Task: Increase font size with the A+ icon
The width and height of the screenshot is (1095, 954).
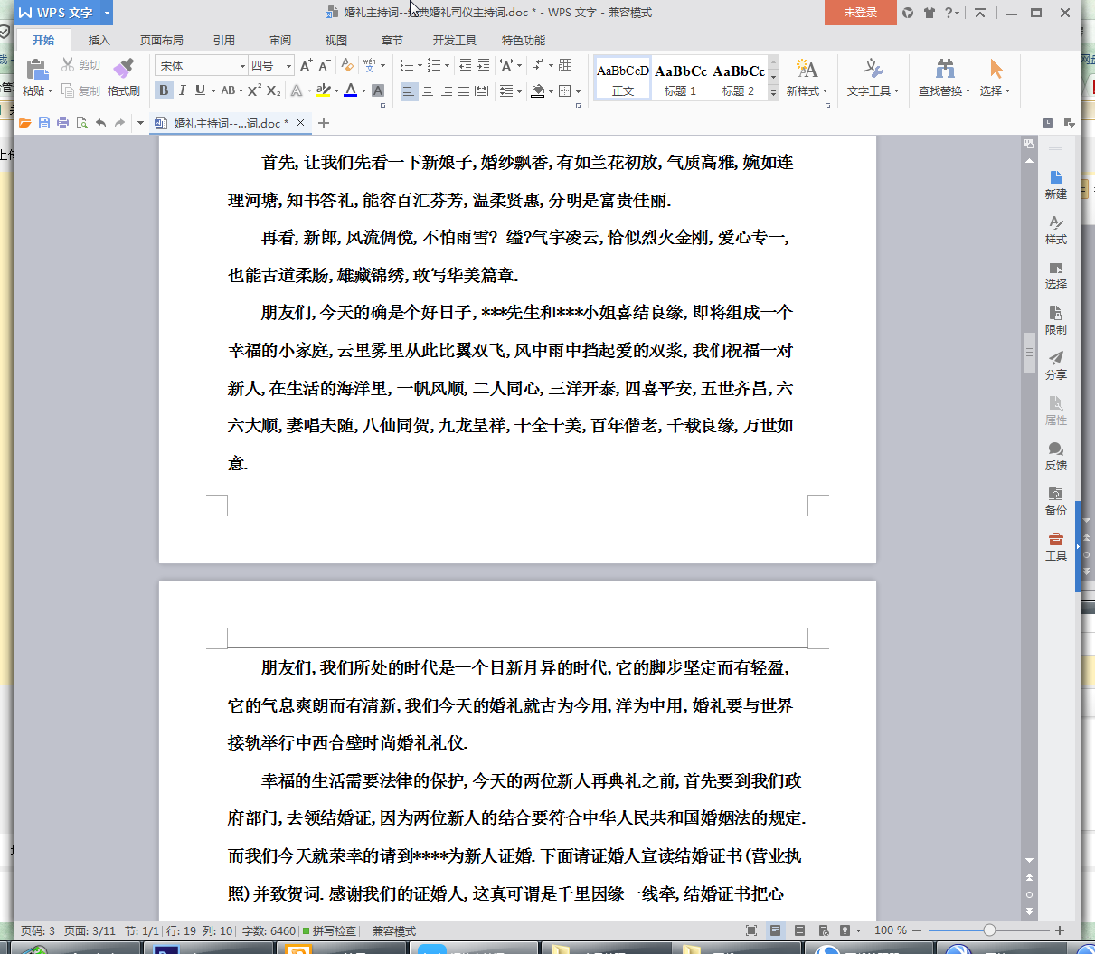Action: pyautogui.click(x=306, y=65)
